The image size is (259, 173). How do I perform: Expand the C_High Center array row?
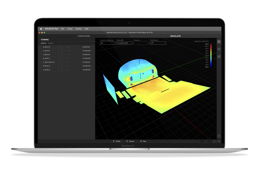pos(41,62)
